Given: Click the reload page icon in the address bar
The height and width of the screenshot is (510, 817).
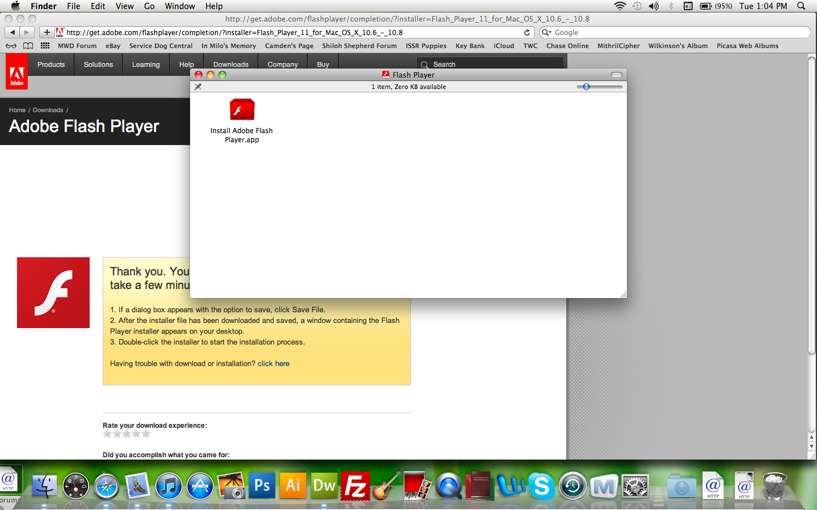Looking at the screenshot, I should [527, 32].
